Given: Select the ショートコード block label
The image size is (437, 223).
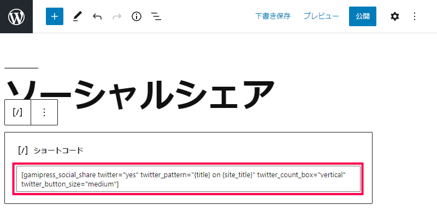Looking at the screenshot, I should pyautogui.click(x=58, y=150).
